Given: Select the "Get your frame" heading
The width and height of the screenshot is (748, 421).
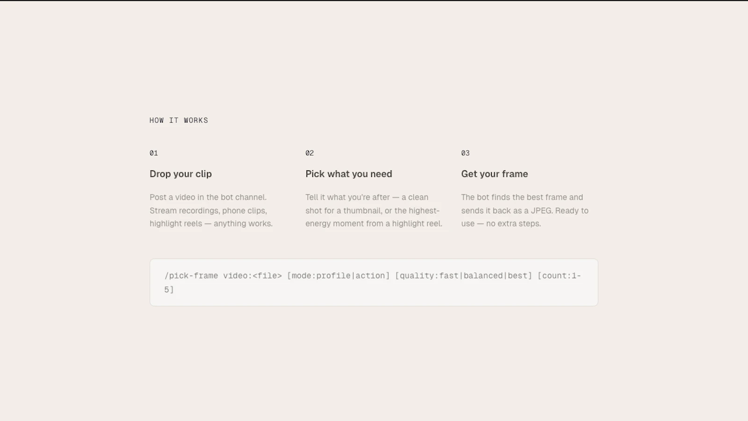Looking at the screenshot, I should point(495,174).
